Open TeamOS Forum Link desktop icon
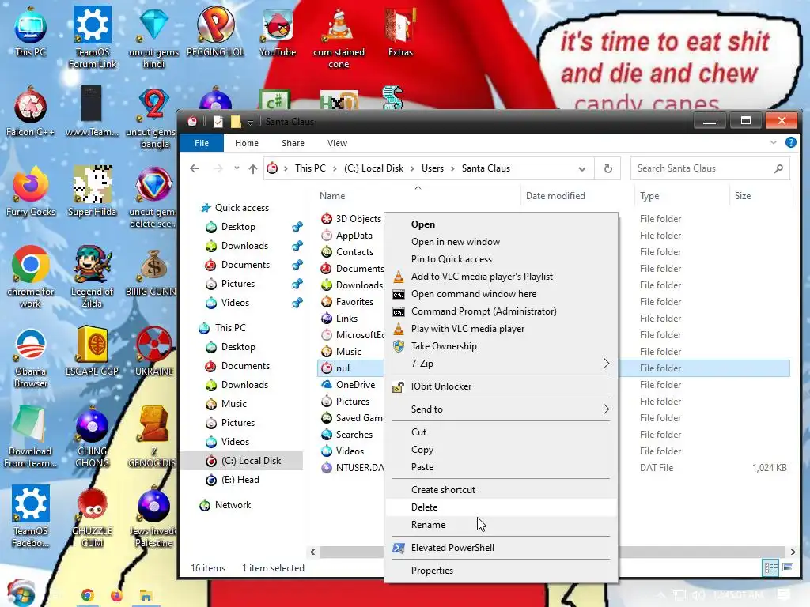Screen dimensions: 810x607 [93, 37]
